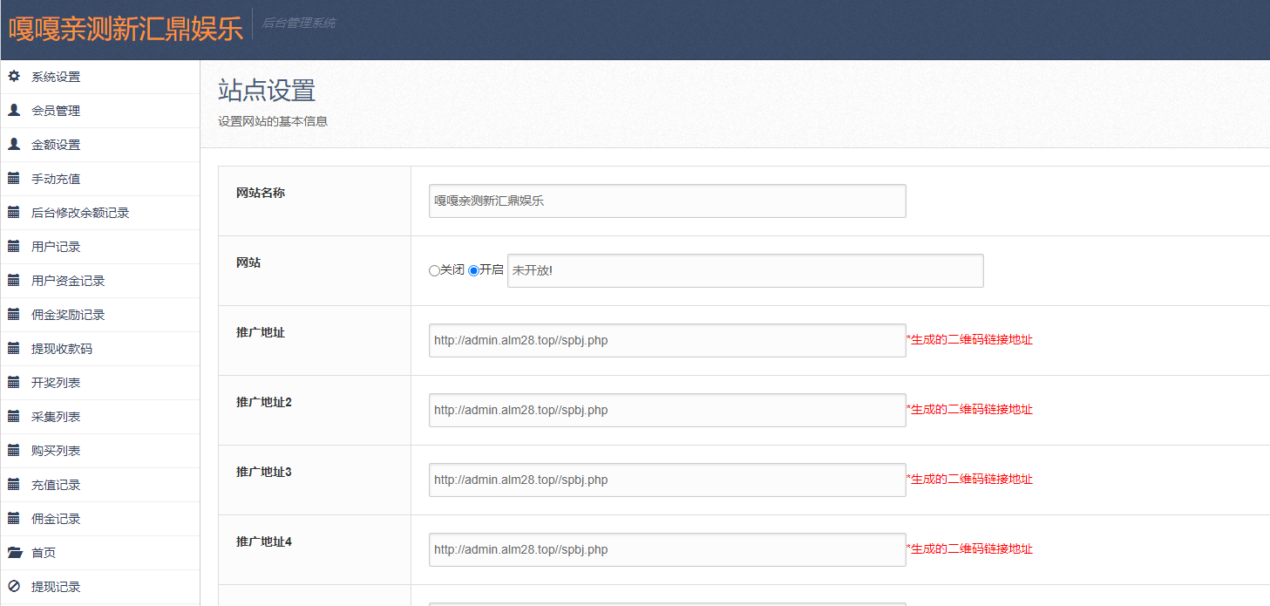This screenshot has height=606, width=1270.
Task: Open 后台修改余额记录 in the sidebar
Action: 80,213
